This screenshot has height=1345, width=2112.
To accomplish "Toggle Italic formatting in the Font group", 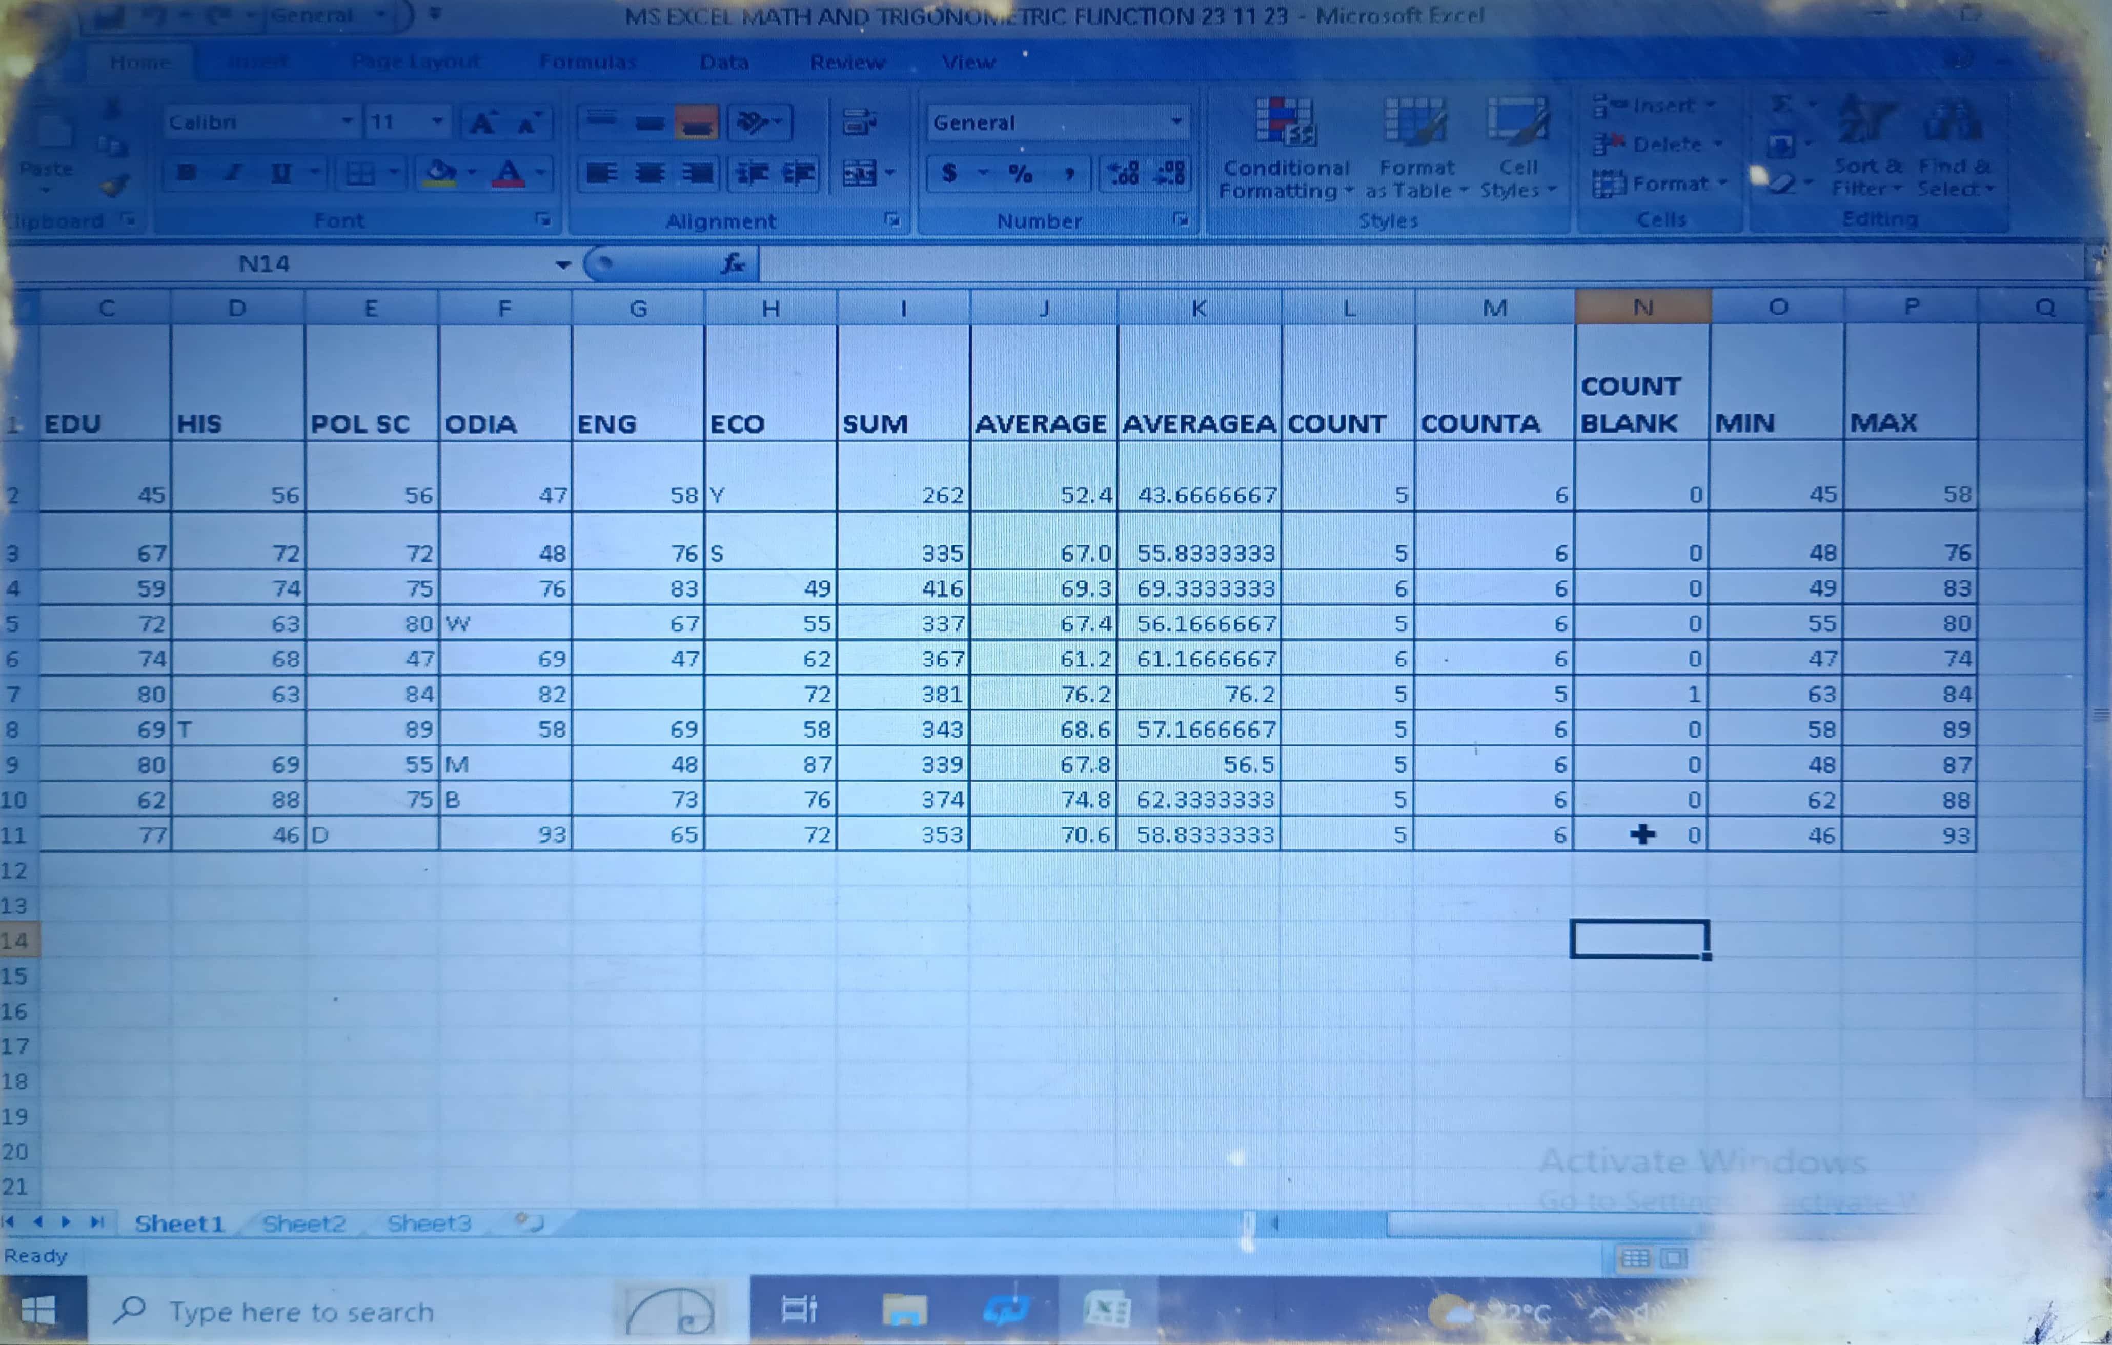I will coord(233,173).
